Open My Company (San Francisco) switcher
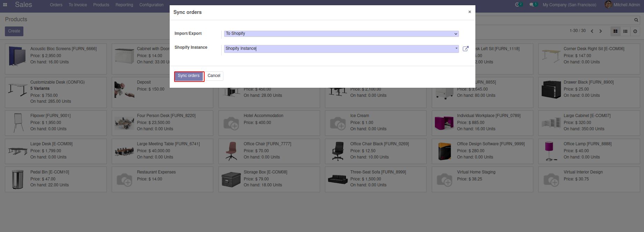The image size is (644, 232). coord(569,5)
